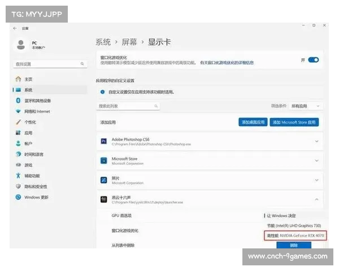Click the 添加 Microsoft Store 应用 button

[x=294, y=122]
